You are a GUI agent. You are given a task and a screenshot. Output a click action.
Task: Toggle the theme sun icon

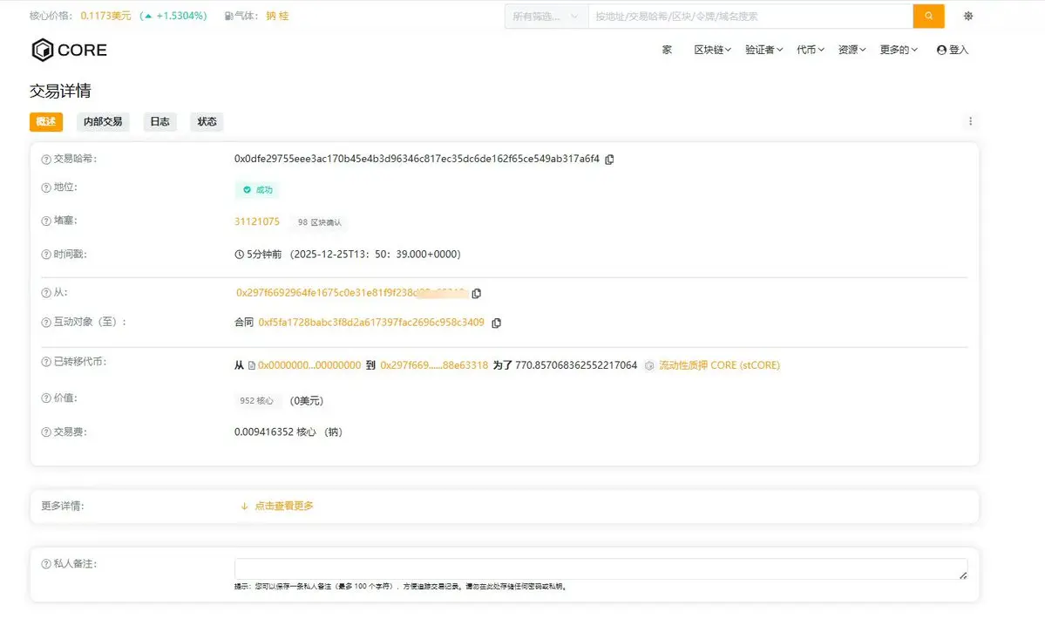point(968,16)
